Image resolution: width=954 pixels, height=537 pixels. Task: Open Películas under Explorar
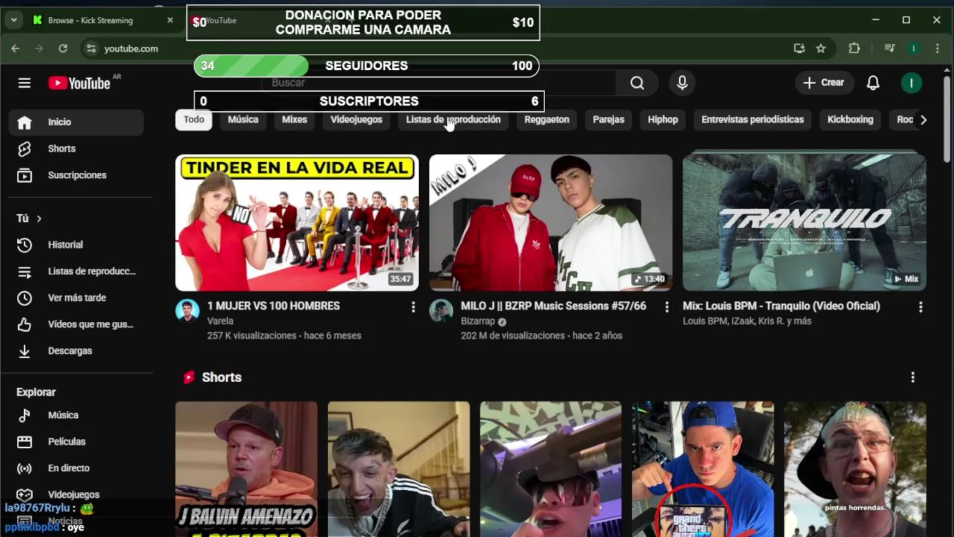[76, 442]
